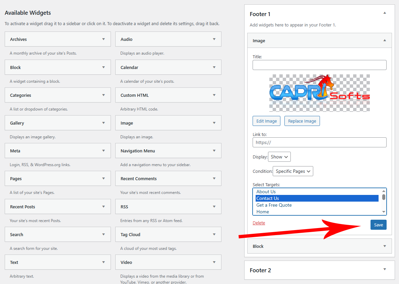Open the Display Show dropdown

279,157
